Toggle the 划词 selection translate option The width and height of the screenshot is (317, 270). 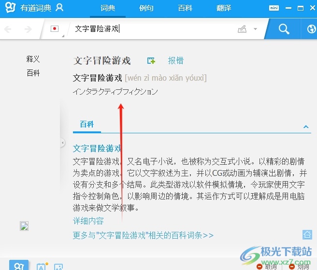point(299,266)
